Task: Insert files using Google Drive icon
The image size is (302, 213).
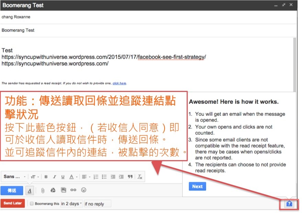Action: tap(53, 190)
